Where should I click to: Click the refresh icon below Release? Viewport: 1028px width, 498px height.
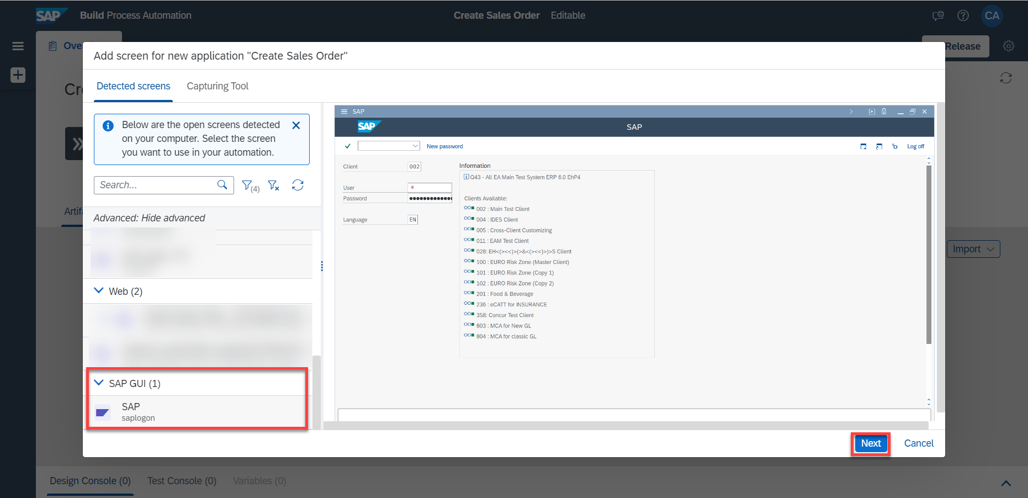pyautogui.click(x=1006, y=78)
